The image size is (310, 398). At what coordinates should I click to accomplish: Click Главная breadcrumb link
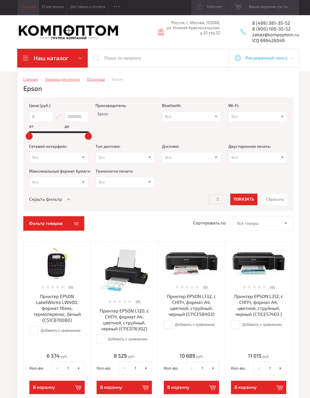click(30, 80)
